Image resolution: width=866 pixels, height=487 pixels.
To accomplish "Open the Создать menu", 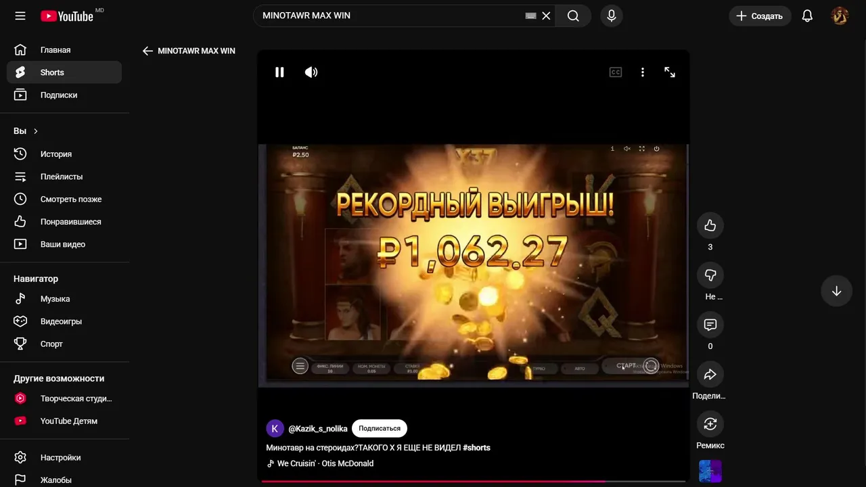I will [759, 16].
